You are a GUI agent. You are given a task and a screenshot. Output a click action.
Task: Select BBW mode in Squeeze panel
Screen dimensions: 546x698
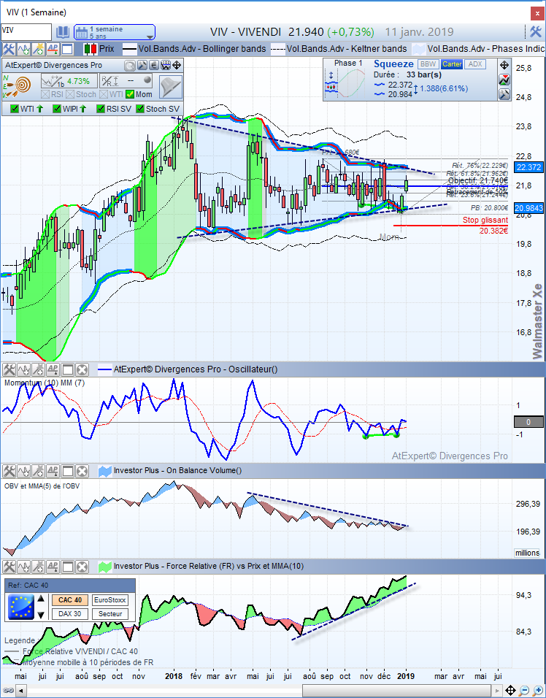click(x=428, y=64)
